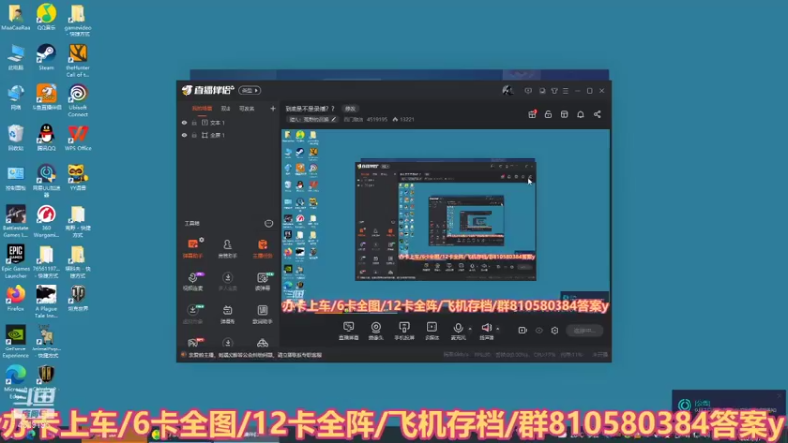The height and width of the screenshot is (443, 788).
Task: Click the stream title 到底是不是录播
Action: (307, 109)
